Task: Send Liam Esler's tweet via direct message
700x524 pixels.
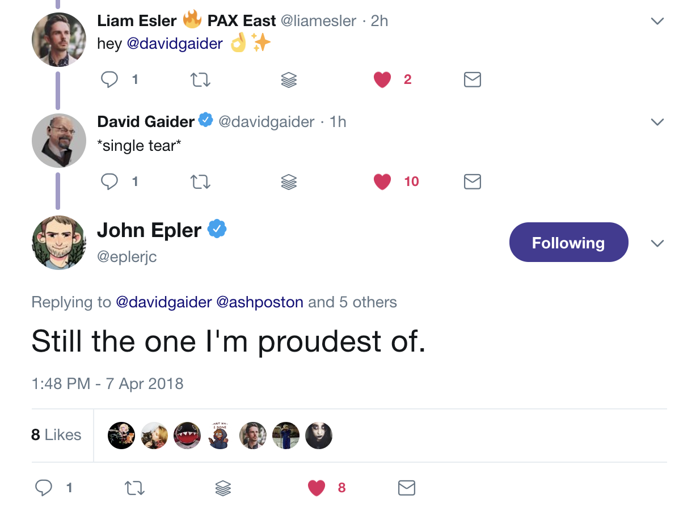Action: tap(473, 80)
